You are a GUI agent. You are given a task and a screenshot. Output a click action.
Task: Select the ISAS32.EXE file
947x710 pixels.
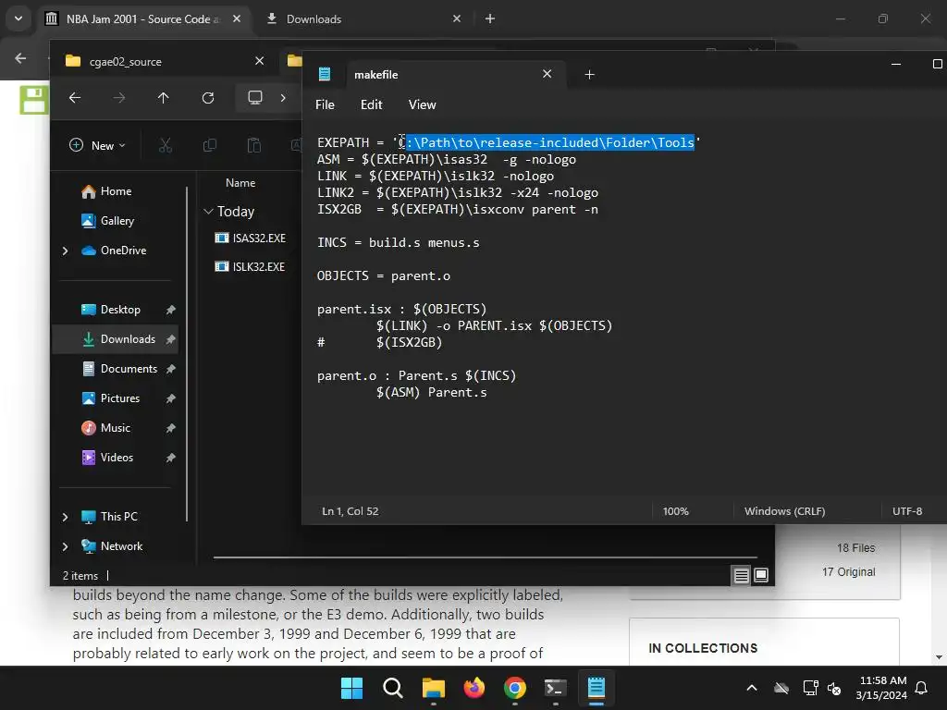point(250,238)
